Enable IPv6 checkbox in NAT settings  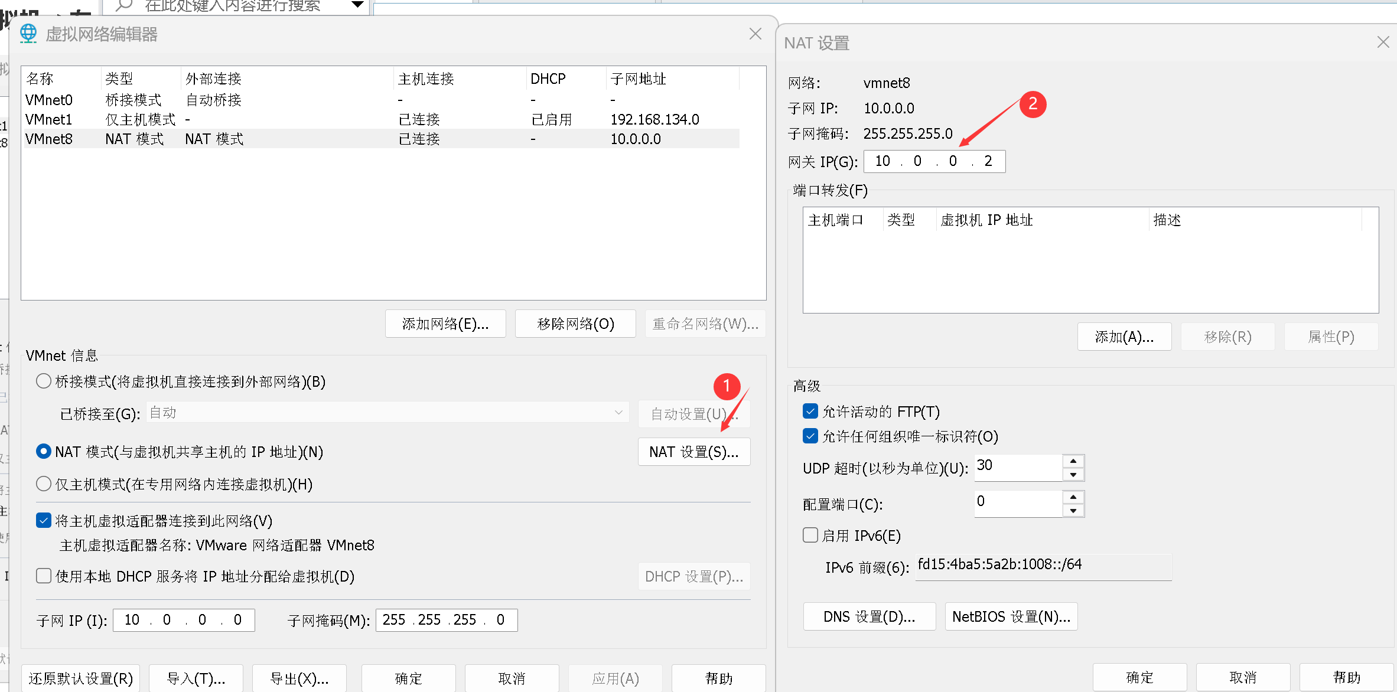(810, 536)
